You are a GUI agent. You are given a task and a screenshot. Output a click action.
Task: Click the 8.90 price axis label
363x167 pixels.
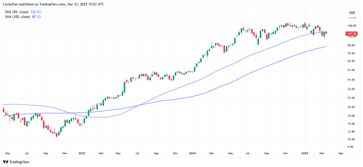pos(352,147)
